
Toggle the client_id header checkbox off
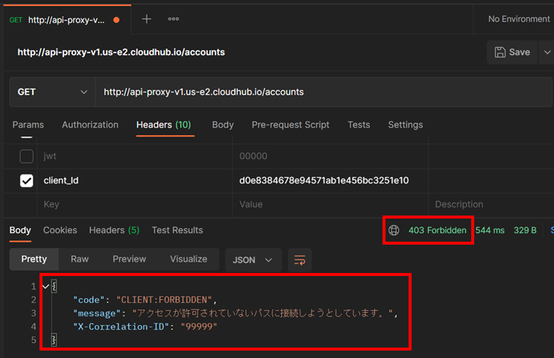click(x=26, y=180)
